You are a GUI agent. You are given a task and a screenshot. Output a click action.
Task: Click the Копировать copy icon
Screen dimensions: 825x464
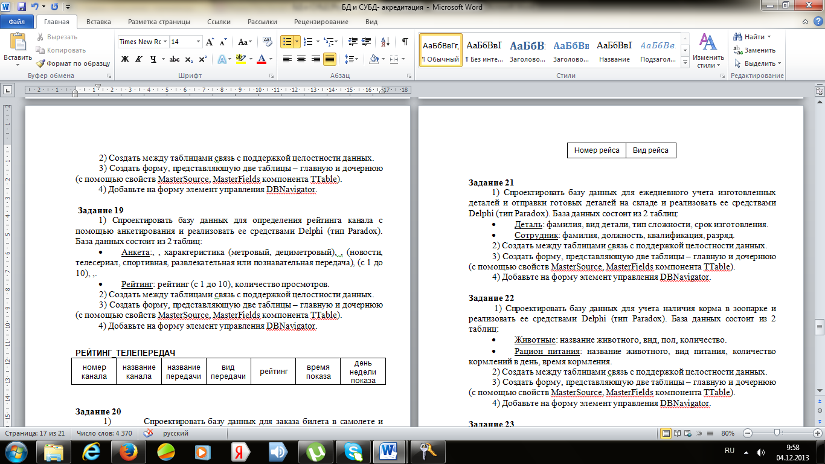(61, 50)
